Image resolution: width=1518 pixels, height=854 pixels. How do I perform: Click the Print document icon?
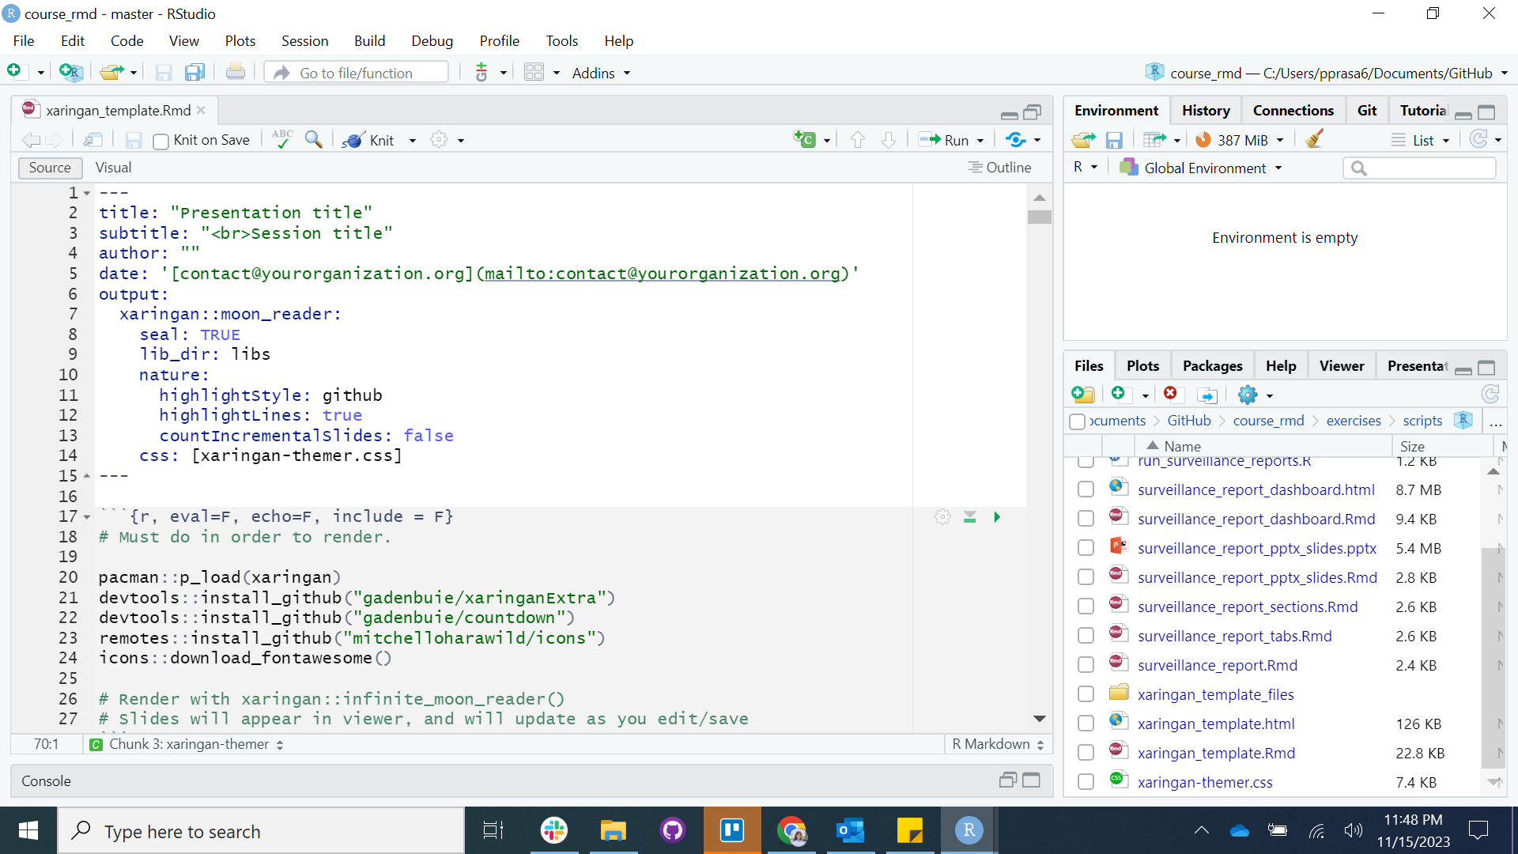[x=235, y=72]
